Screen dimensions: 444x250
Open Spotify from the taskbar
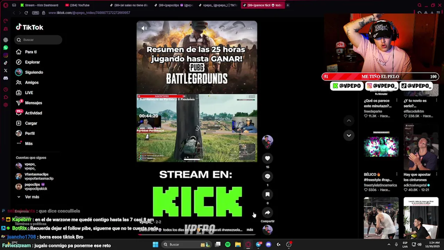[x=228, y=244]
